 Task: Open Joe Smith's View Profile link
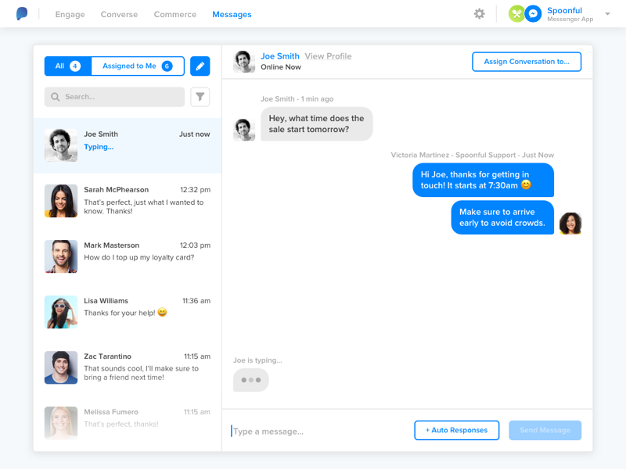(x=328, y=56)
